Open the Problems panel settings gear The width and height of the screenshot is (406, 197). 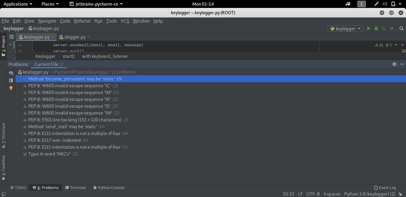click(394, 64)
